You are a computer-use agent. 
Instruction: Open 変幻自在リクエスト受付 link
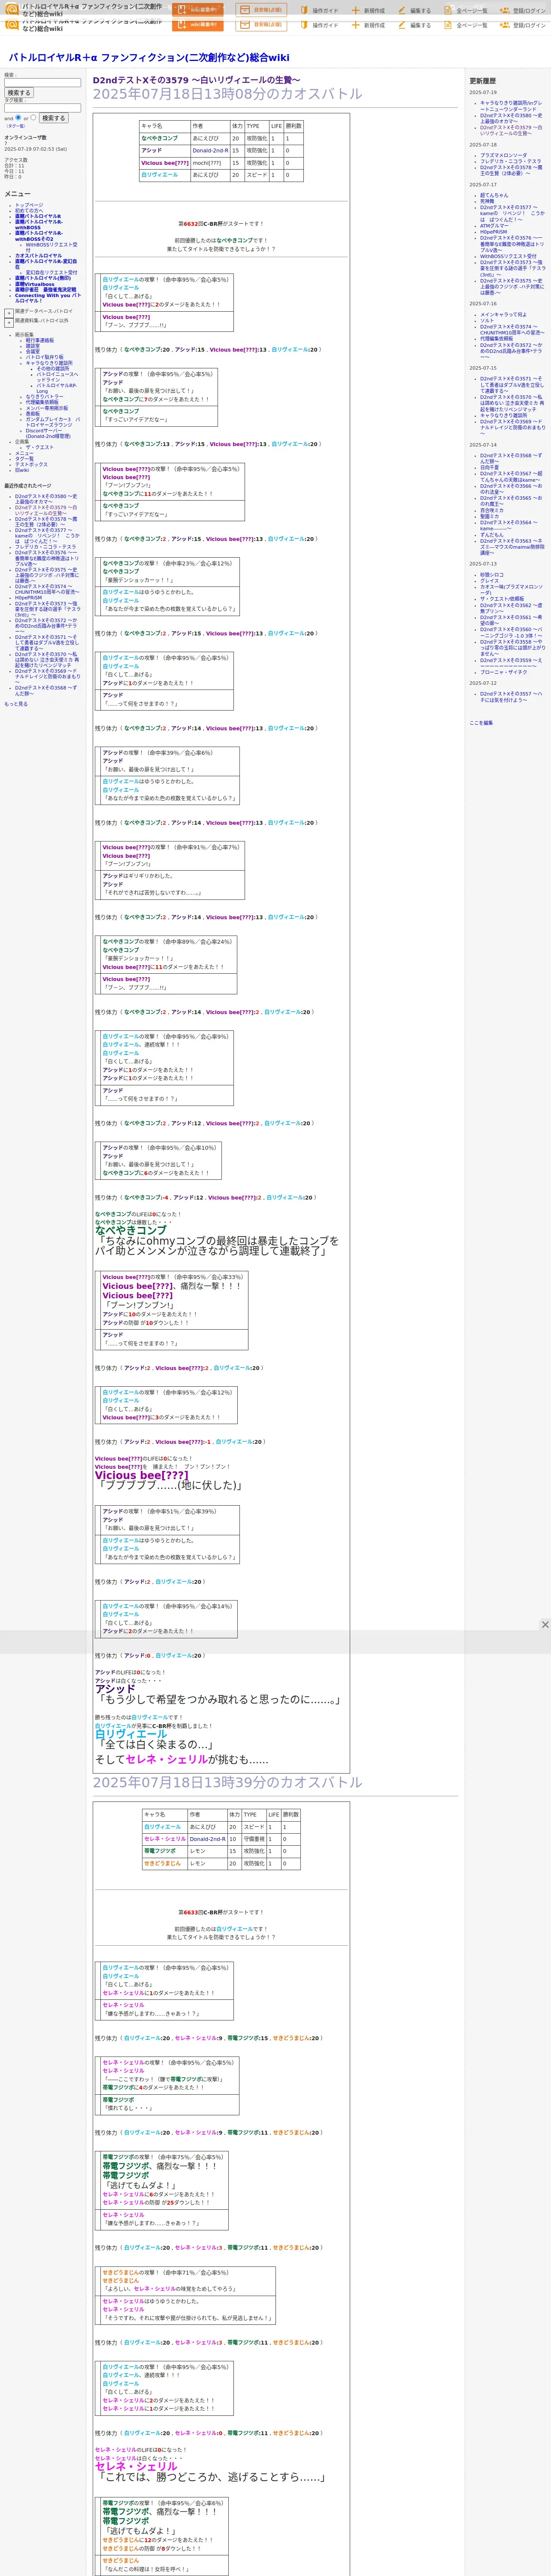51,272
